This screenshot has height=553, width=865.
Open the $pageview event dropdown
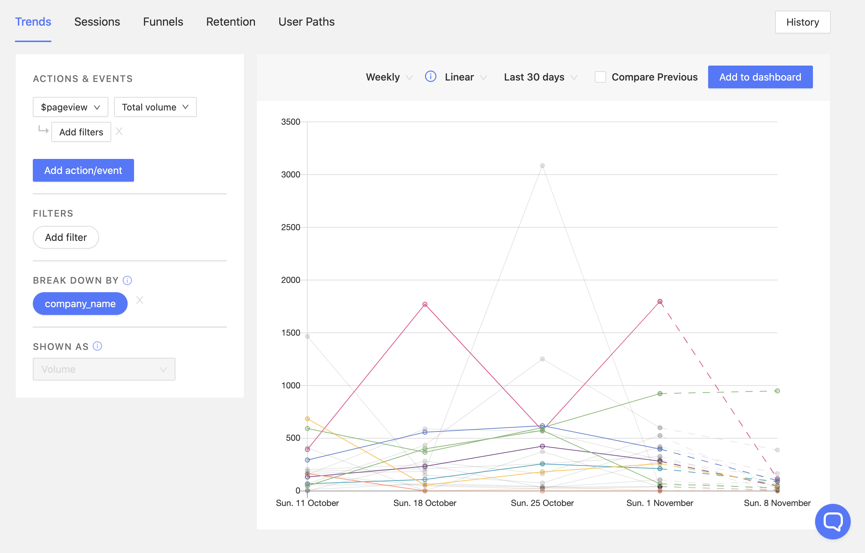(x=70, y=107)
